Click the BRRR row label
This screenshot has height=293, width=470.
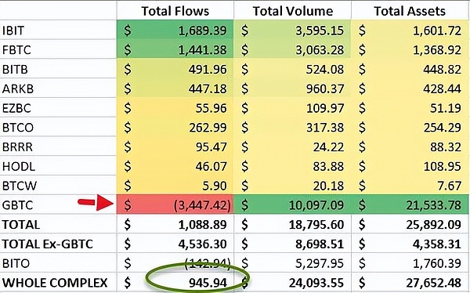(17, 147)
